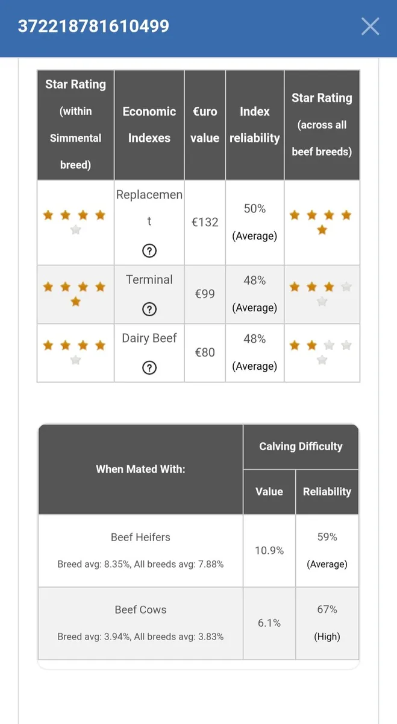Click the €132 Replacement value
Viewport: 397px width, 724px height.
pos(205,222)
